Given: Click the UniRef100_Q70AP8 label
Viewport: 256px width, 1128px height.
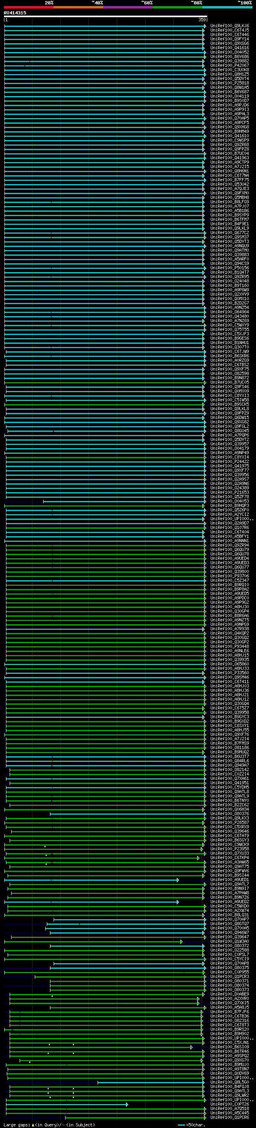Looking at the screenshot, I should [230, 964].
